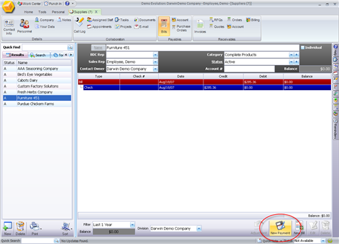This screenshot has height=244, width=339.
Task: Sort by the Check # column header
Action: click(x=139, y=77)
